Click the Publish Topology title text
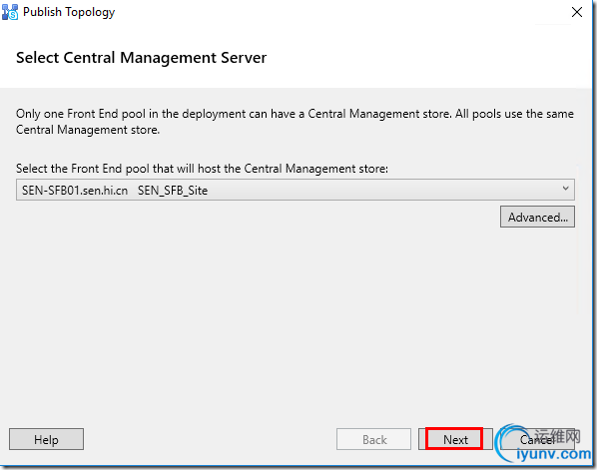Screen dimensions: 597x470 pos(69,12)
